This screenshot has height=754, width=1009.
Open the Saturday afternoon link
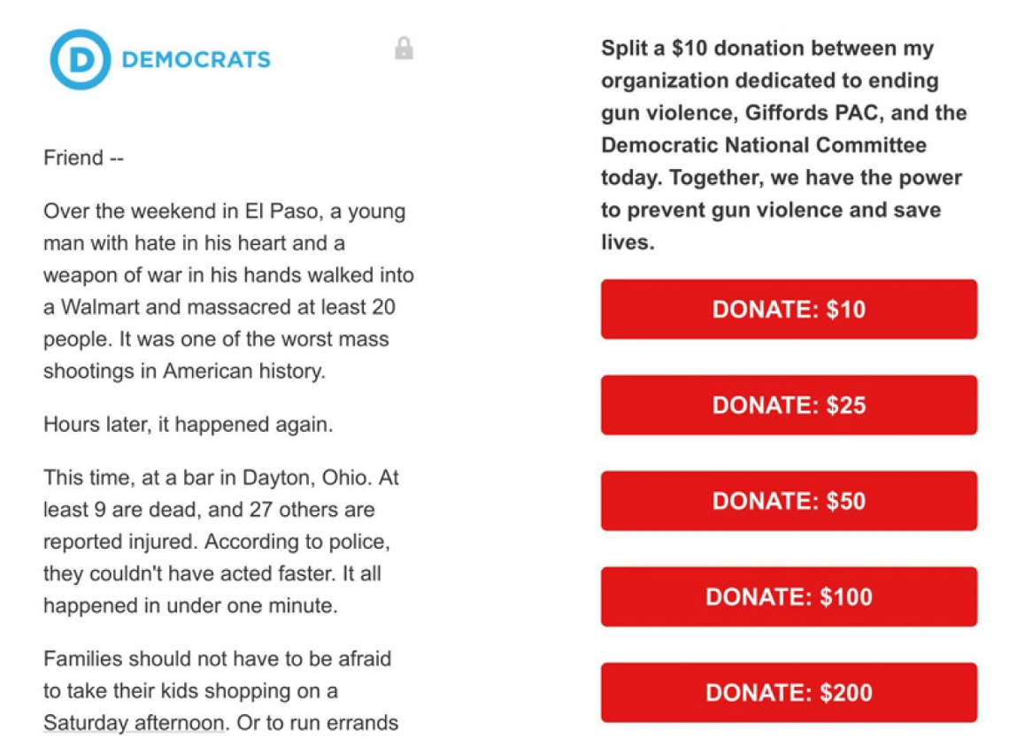(131, 723)
